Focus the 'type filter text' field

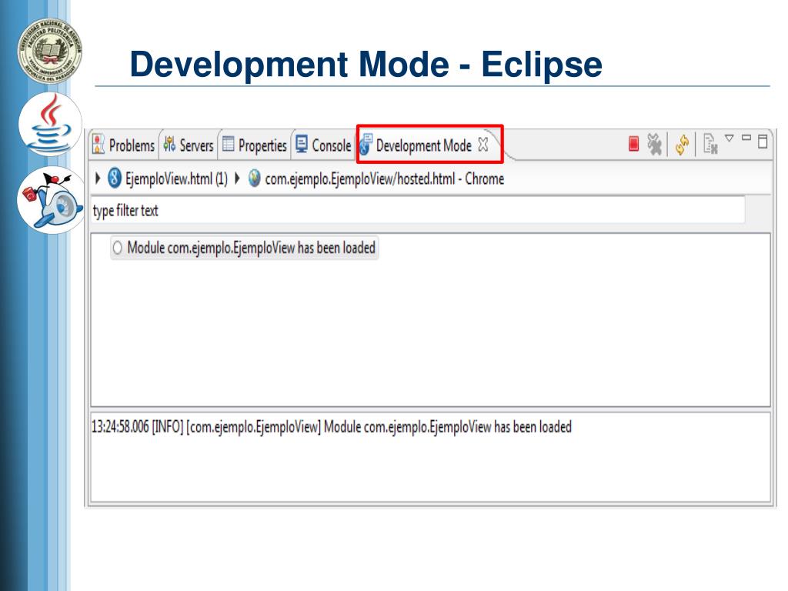418,211
